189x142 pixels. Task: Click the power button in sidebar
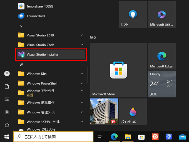pyautogui.click(x=7, y=125)
